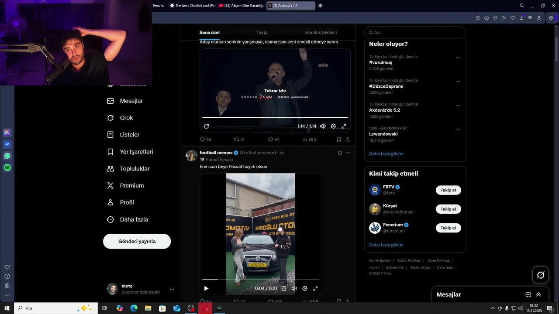Open browser easy setup sliders icon
The width and height of the screenshot is (559, 314).
(x=530, y=18)
